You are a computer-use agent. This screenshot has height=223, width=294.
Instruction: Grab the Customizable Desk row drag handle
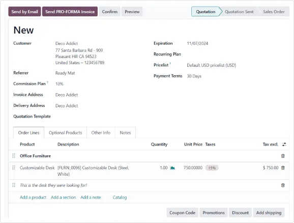(14, 168)
